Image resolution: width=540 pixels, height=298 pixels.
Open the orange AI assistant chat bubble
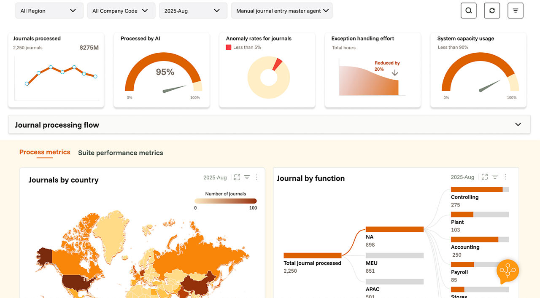pos(508,271)
